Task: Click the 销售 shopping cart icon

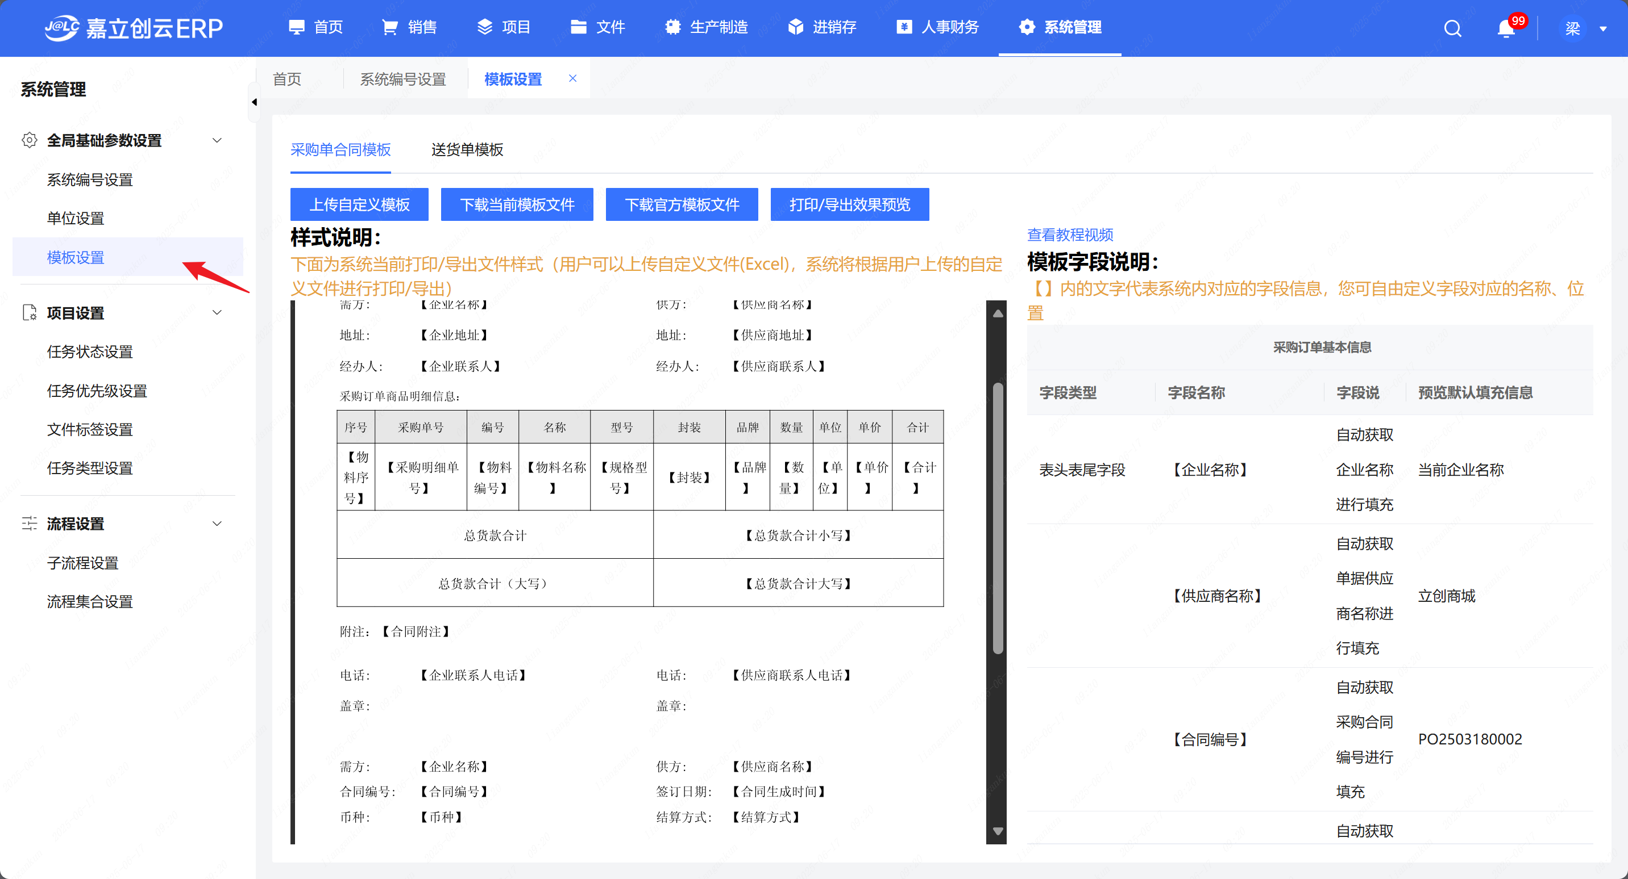Action: tap(390, 27)
